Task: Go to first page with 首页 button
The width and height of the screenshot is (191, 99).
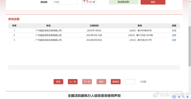Action: (58, 82)
